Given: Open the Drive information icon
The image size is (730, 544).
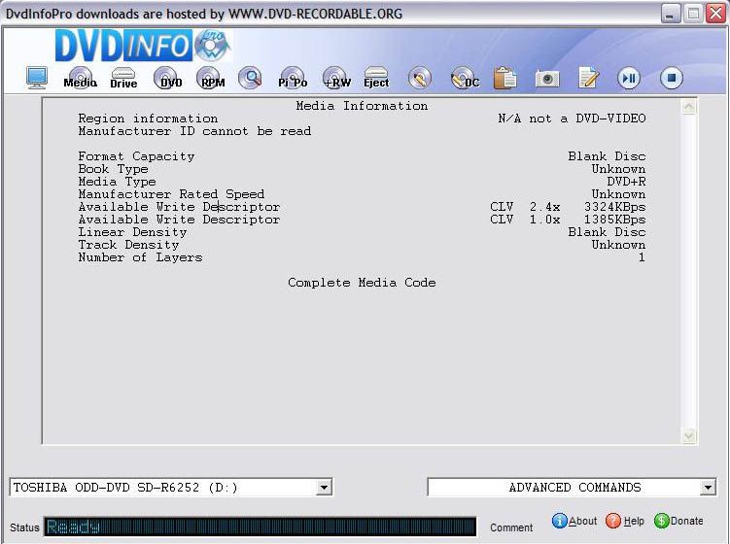Looking at the screenshot, I should [x=123, y=79].
